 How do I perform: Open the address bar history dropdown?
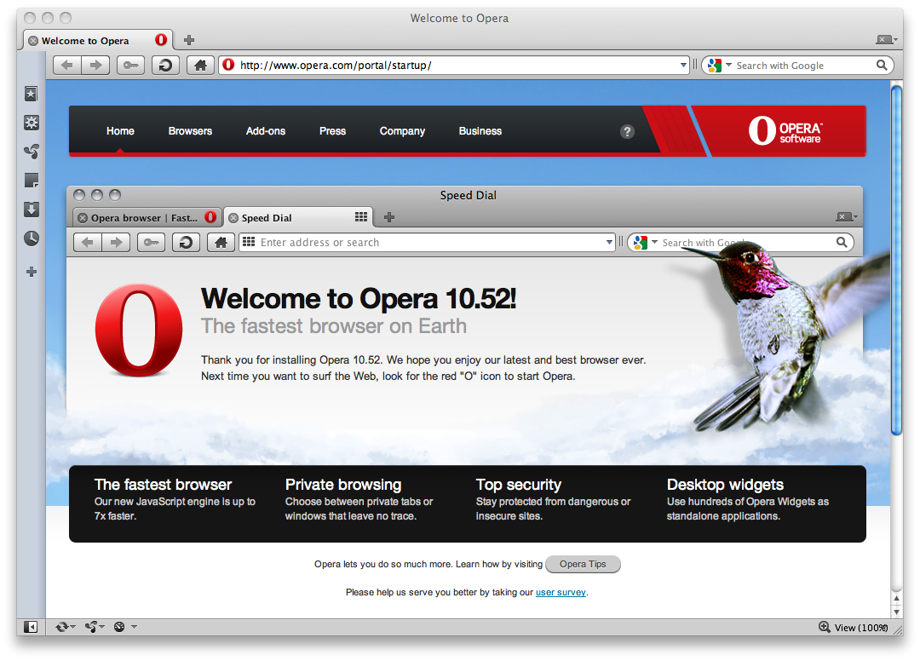pos(683,65)
